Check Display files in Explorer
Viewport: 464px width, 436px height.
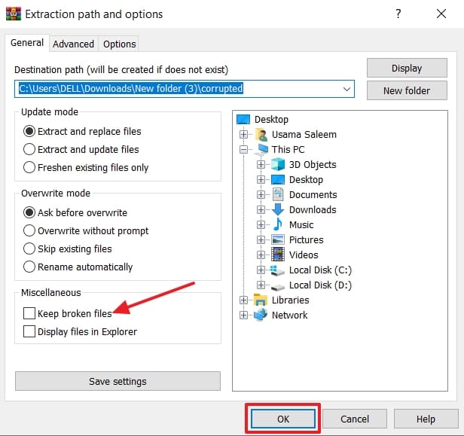pos(29,331)
